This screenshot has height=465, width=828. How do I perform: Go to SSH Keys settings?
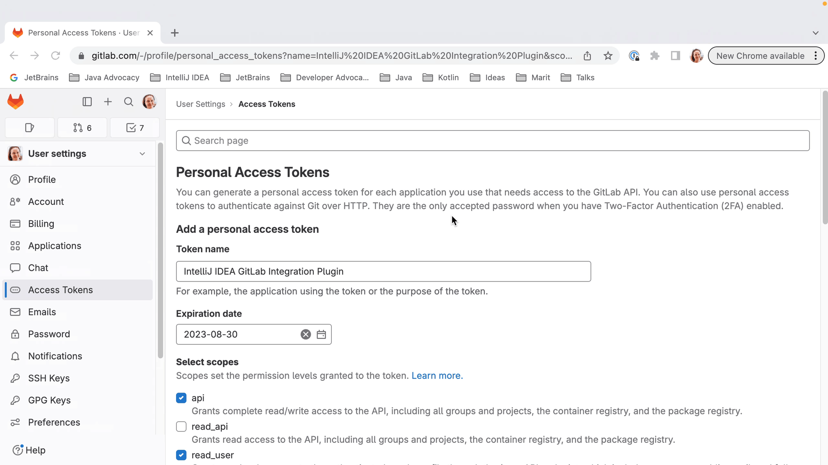click(49, 378)
